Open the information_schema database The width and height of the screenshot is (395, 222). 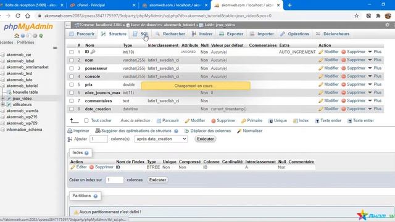24,129
